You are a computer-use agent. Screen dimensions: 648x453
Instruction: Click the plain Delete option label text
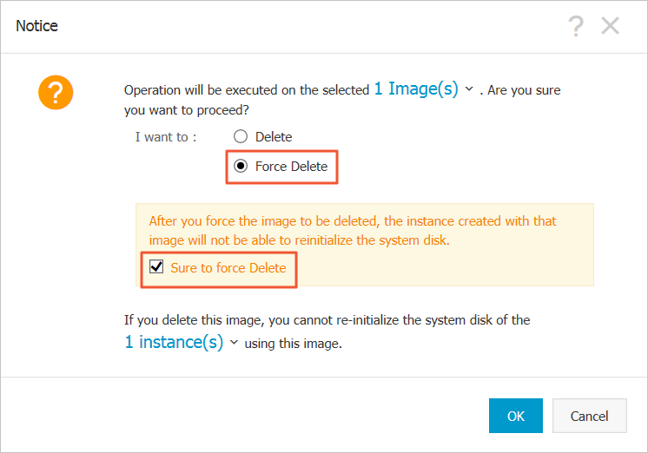pyautogui.click(x=274, y=137)
